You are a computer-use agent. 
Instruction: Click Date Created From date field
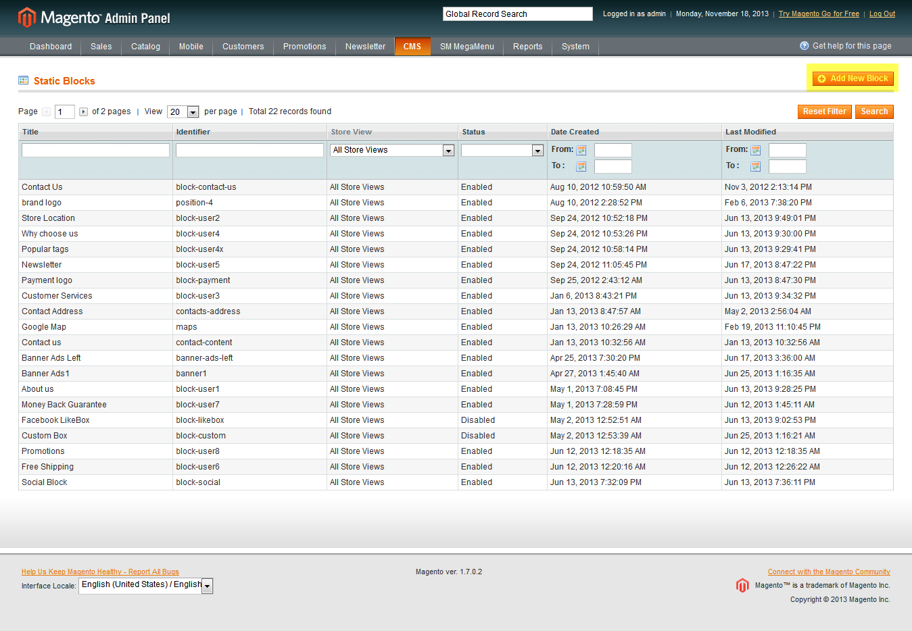(x=613, y=150)
